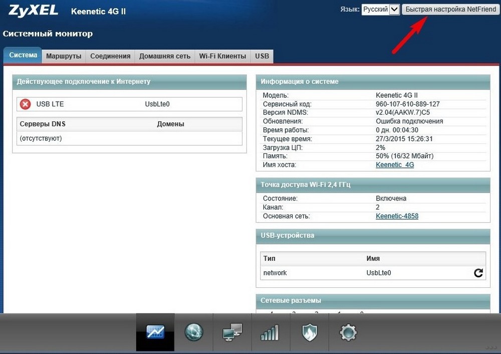
Task: Open the language dropdown showing Русский
Action: point(381,9)
